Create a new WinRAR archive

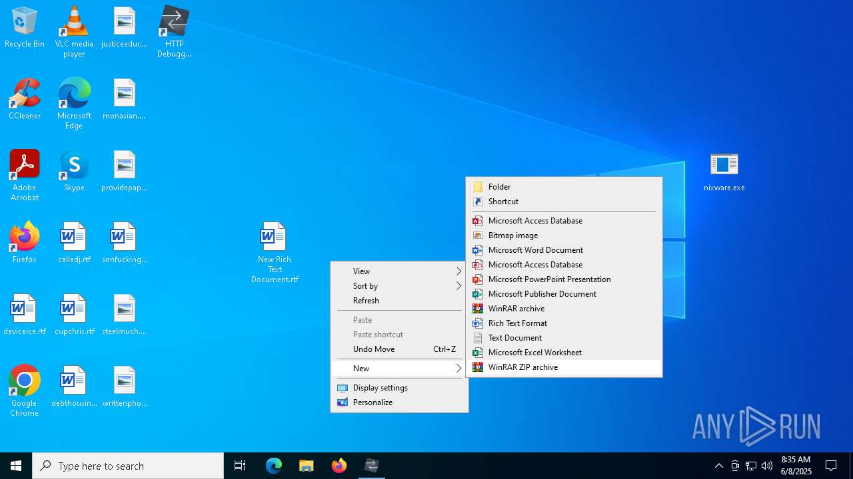point(564,308)
